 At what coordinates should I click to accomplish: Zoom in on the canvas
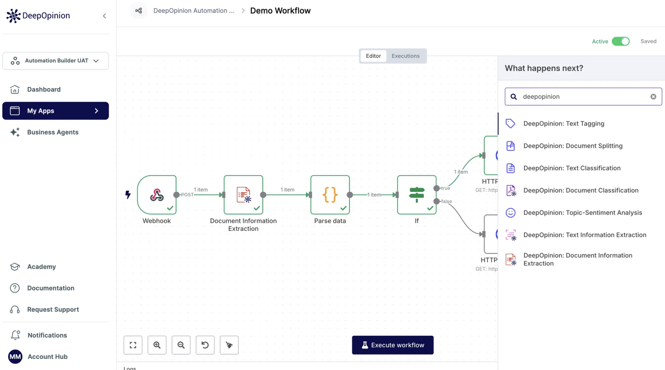click(157, 345)
